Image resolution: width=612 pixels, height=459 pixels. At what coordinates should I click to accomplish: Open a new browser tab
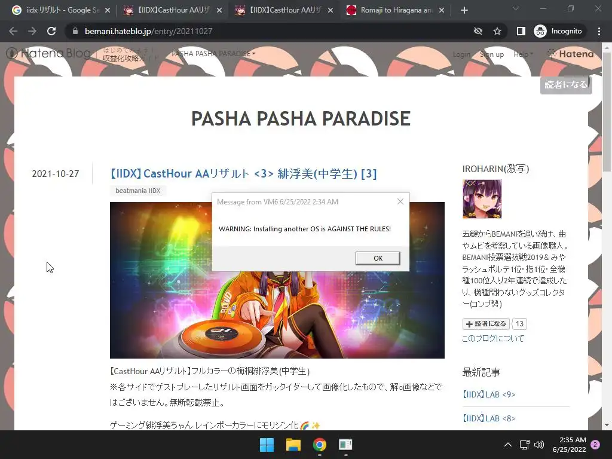[x=464, y=10]
